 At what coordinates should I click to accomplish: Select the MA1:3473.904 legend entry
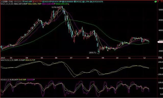tap(20, 4)
